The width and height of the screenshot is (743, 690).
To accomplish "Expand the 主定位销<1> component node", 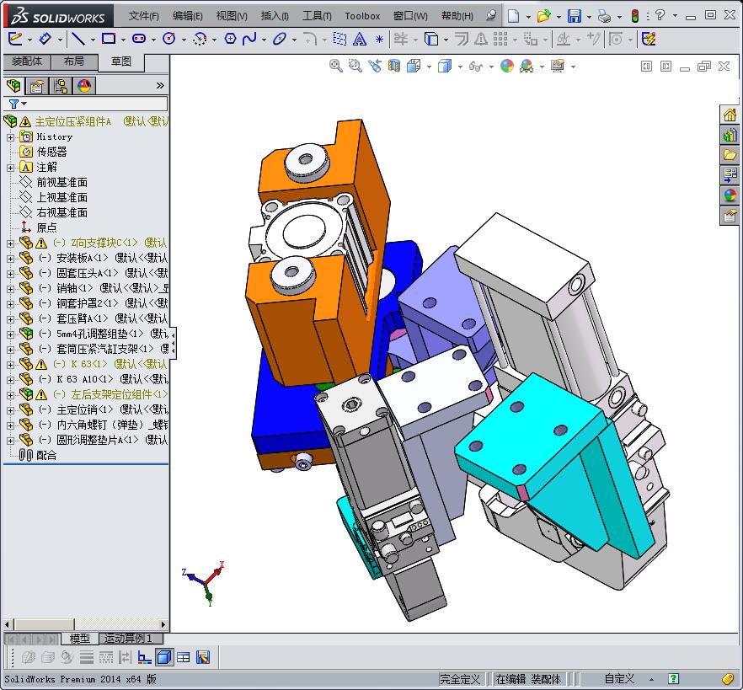I will point(10,410).
